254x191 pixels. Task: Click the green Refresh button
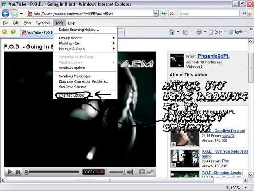point(163,14)
